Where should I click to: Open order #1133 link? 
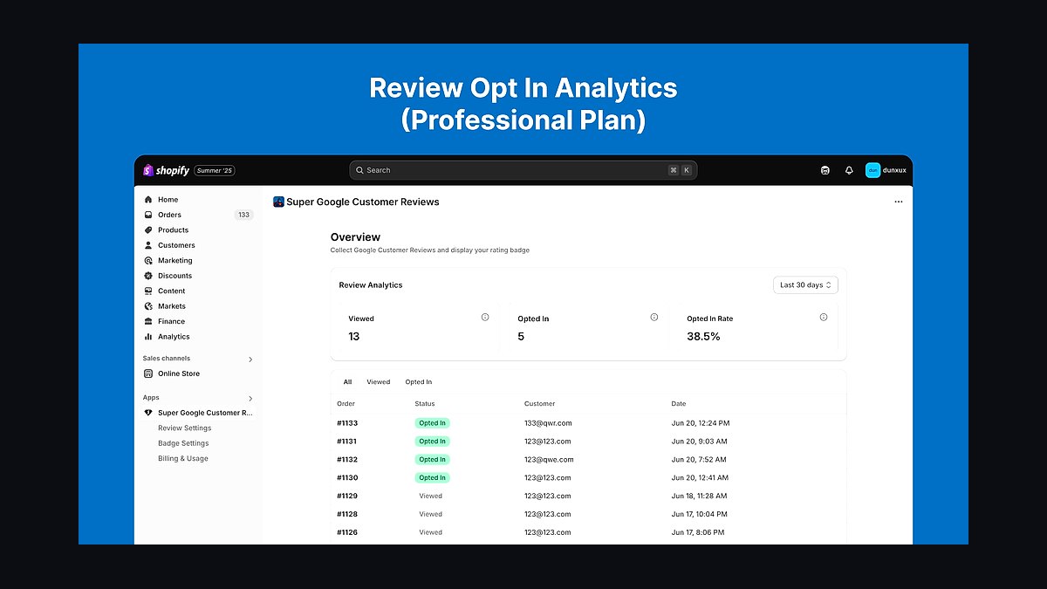pos(347,423)
